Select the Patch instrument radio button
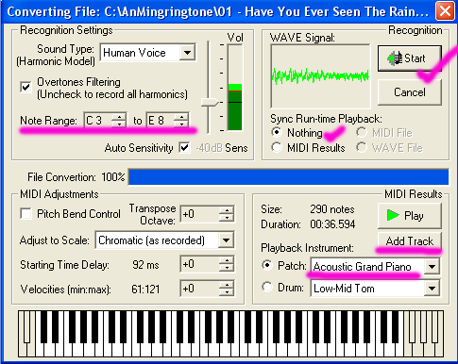This screenshot has width=458, height=364. point(267,265)
